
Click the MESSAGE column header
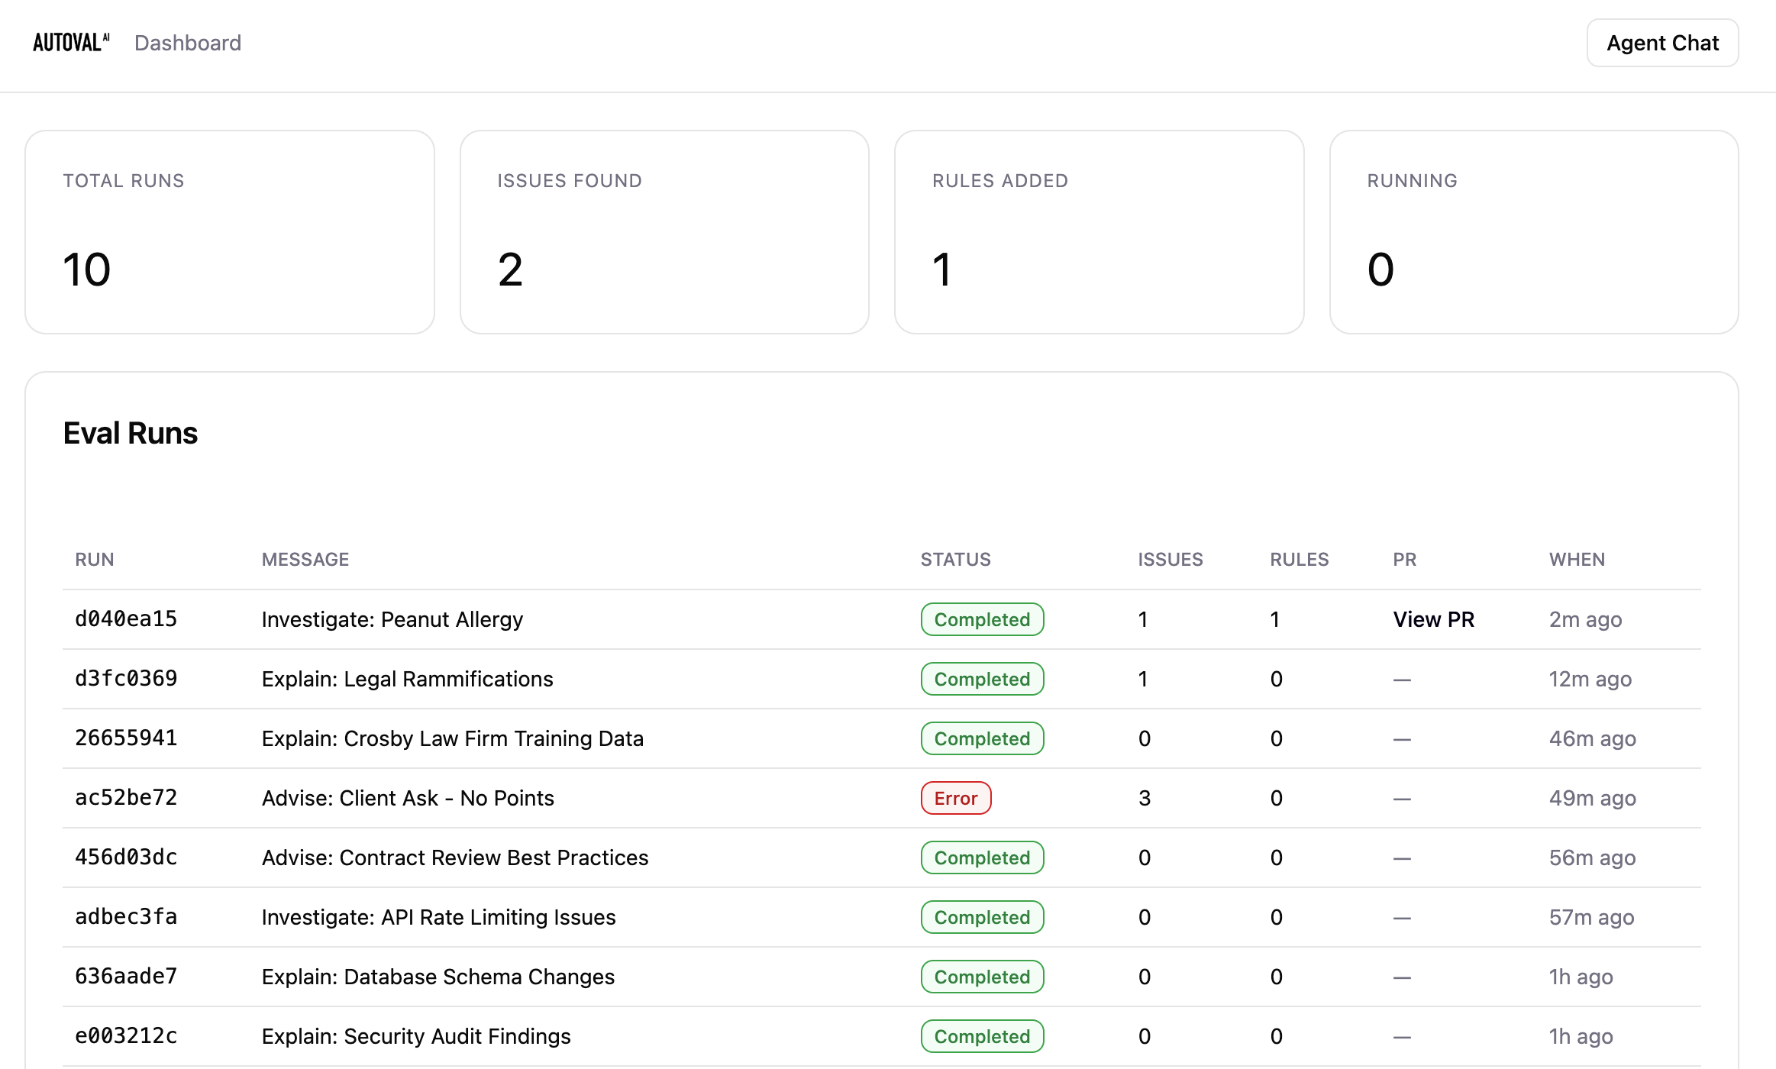(305, 560)
